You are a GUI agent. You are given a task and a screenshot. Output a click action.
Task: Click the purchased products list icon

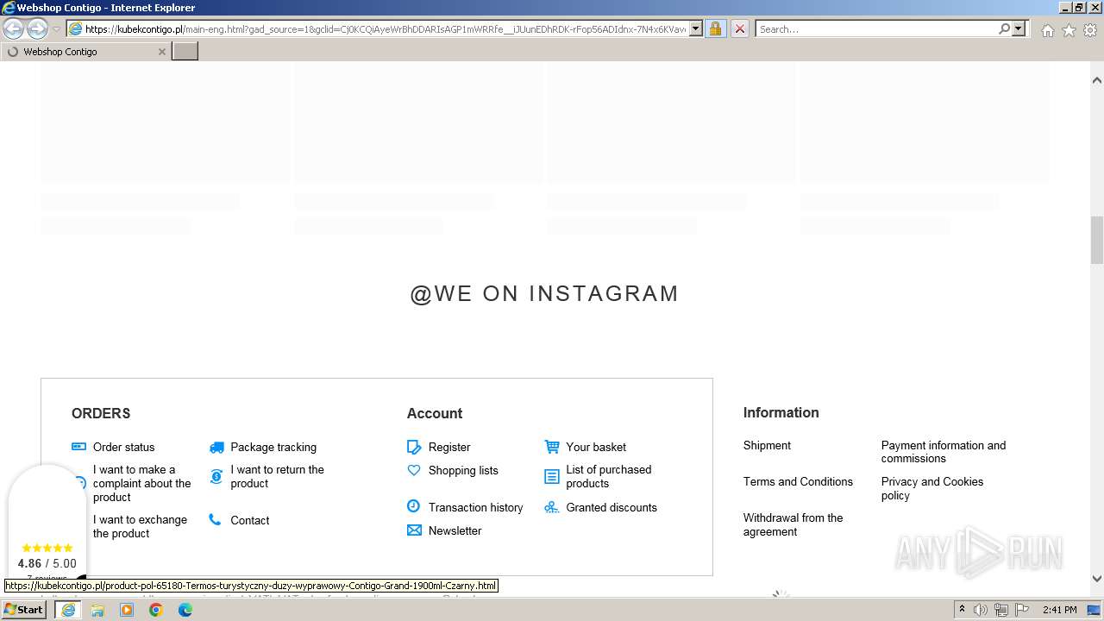pos(552,476)
